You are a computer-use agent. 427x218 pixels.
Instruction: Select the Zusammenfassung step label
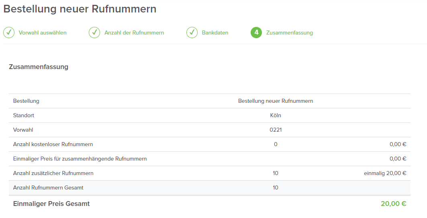pos(290,33)
